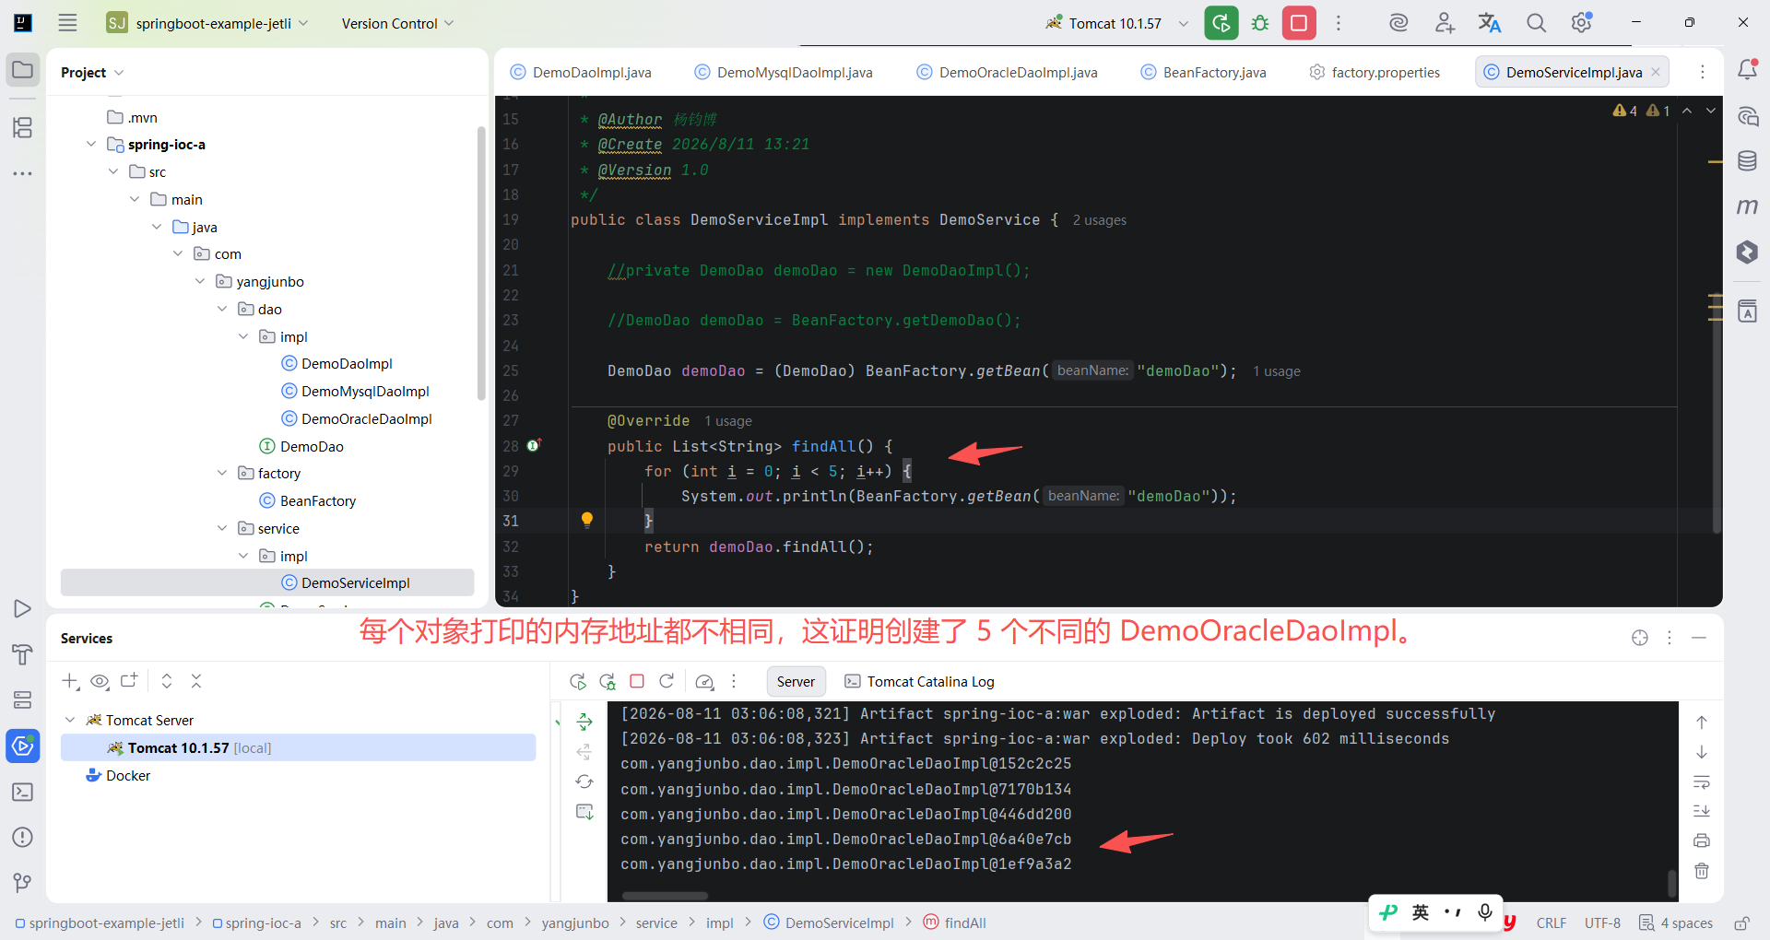
Task: Expand all services in tree
Action: [x=167, y=681]
